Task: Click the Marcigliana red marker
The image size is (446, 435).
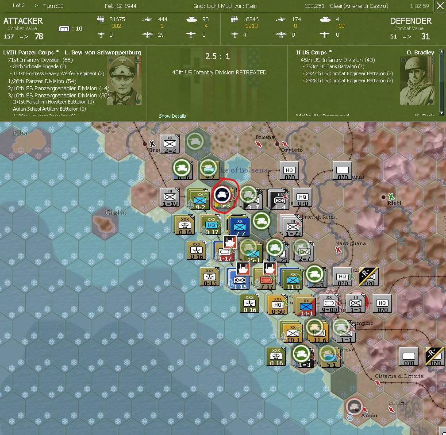Action: point(338,250)
